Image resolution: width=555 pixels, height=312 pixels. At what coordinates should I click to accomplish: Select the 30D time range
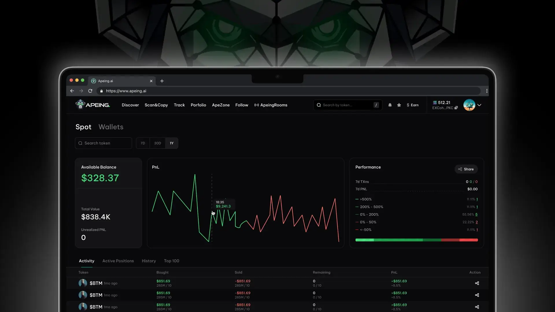pyautogui.click(x=158, y=143)
